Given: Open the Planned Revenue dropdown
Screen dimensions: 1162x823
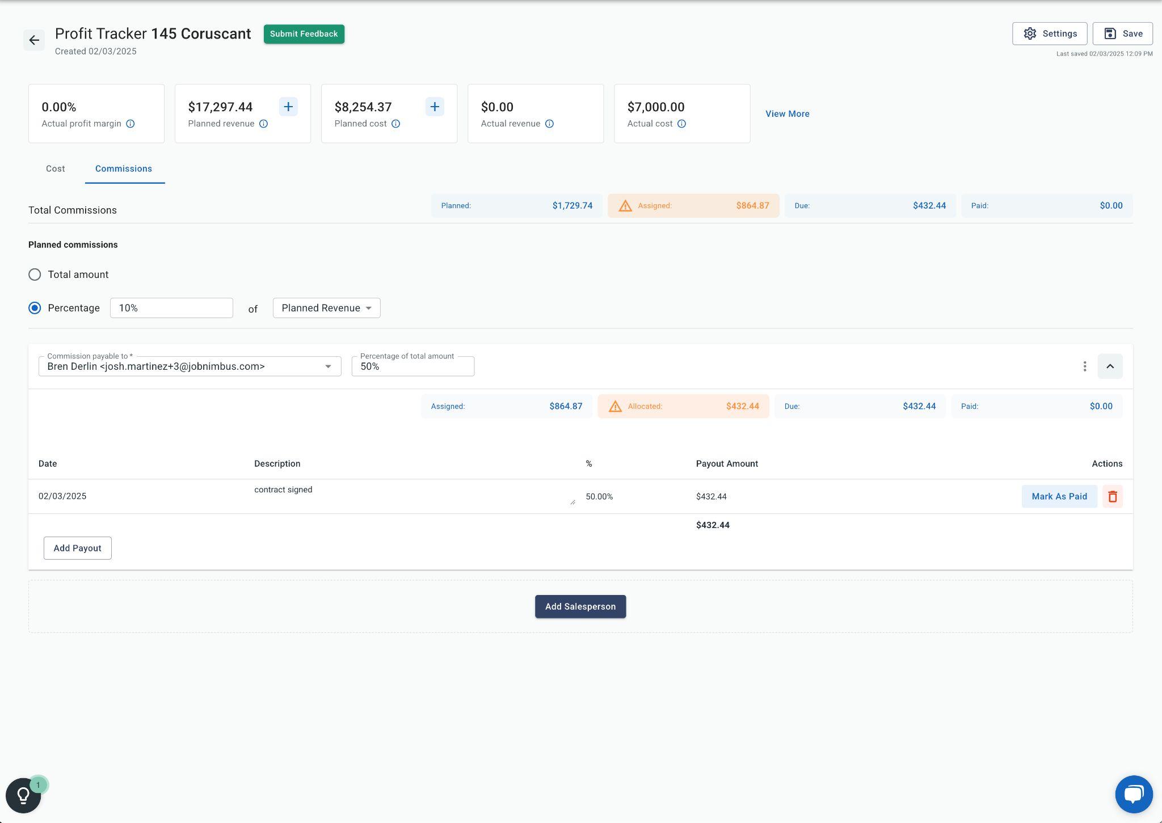Looking at the screenshot, I should 326,308.
